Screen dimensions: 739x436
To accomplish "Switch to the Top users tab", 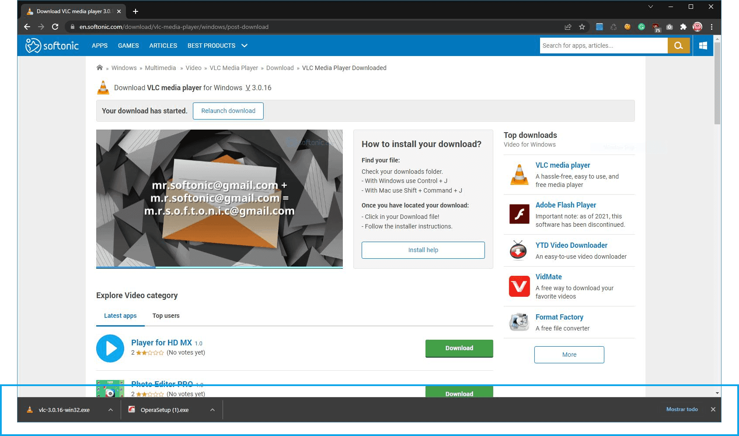I will 166,316.
